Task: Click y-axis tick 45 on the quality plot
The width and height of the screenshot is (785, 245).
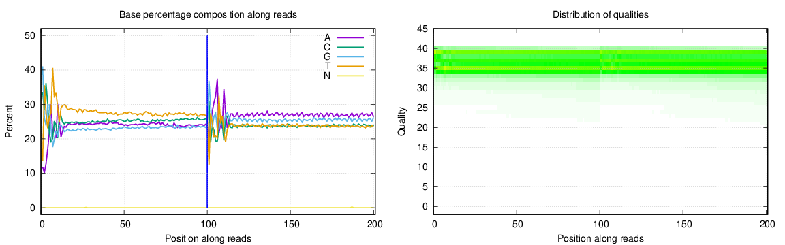Action: coord(422,29)
